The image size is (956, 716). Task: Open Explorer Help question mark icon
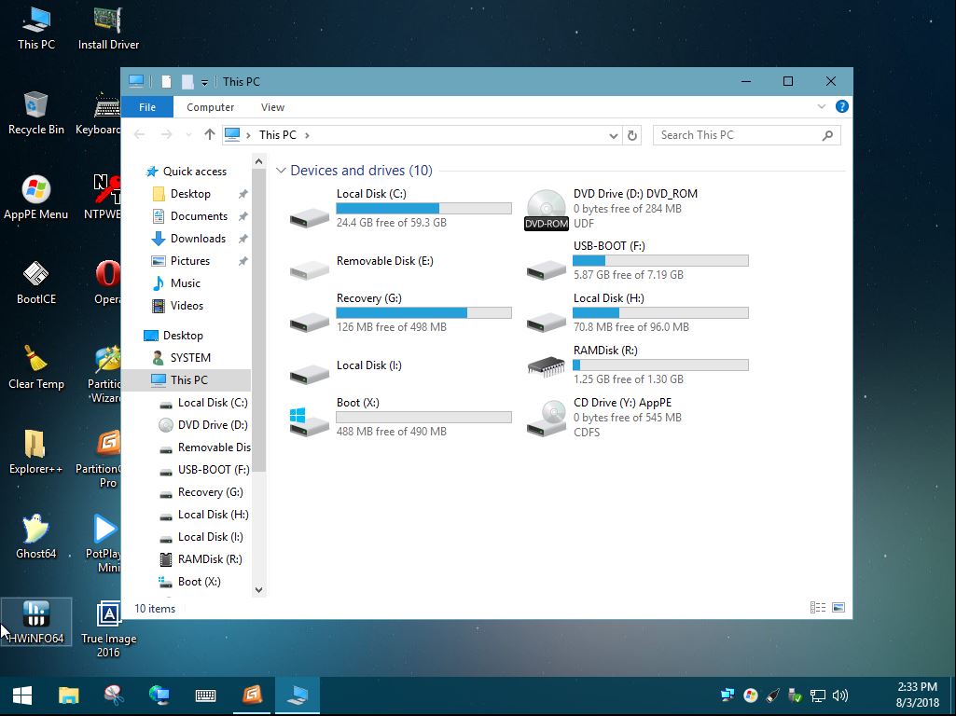pos(842,106)
